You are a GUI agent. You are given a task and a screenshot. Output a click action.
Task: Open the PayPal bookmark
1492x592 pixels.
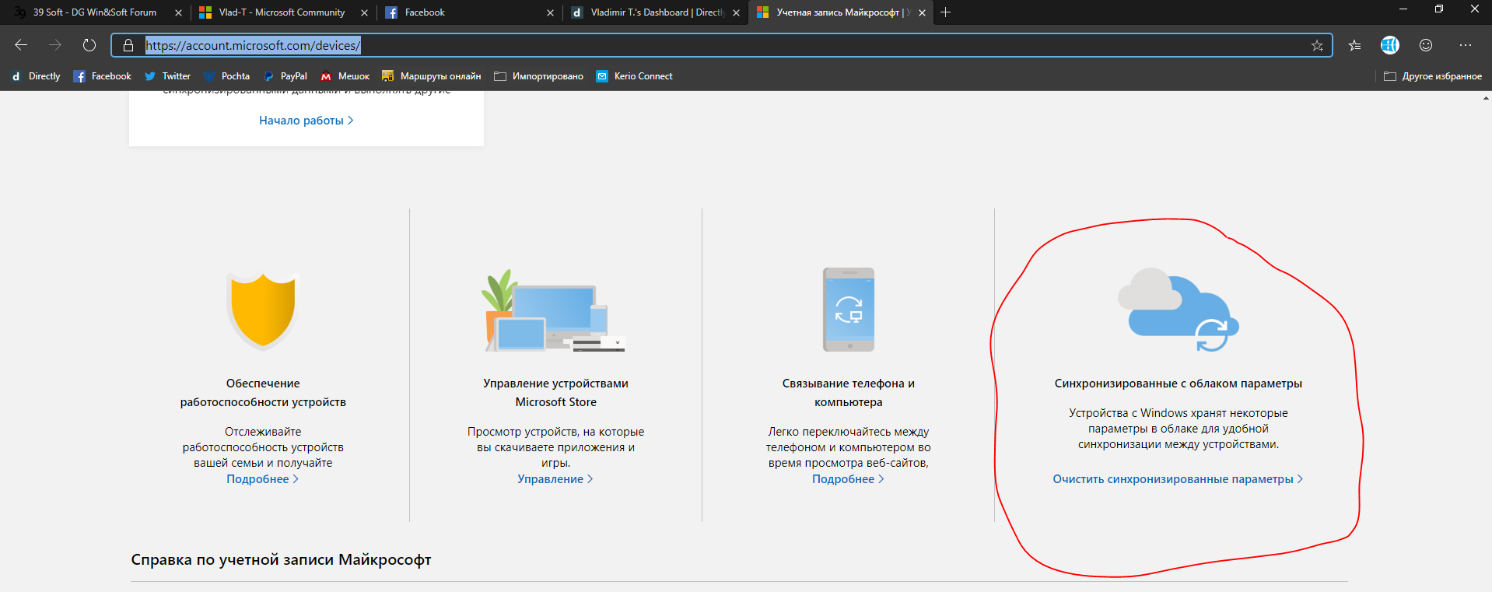285,76
